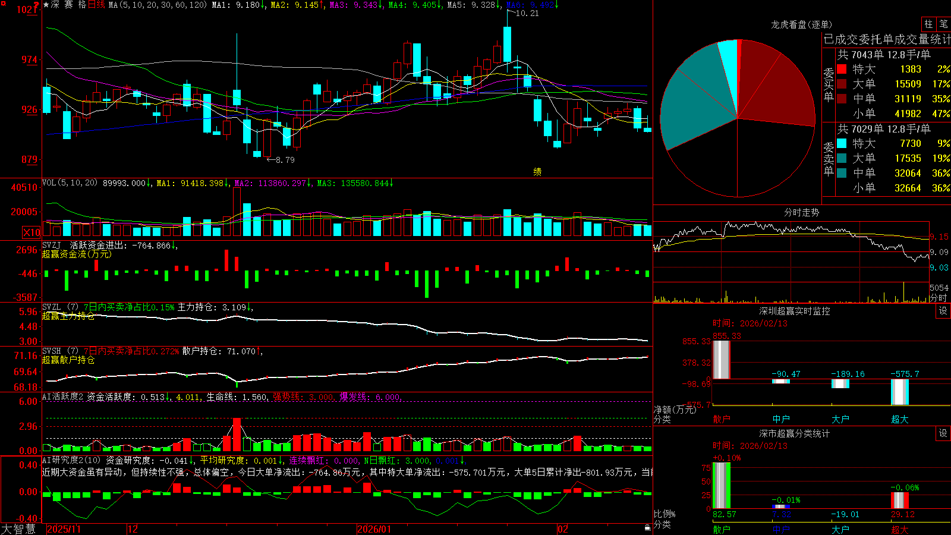This screenshot has height=535, width=951.
Task: Click the X10 multiplier box in the volume panel
Action: [x=32, y=232]
